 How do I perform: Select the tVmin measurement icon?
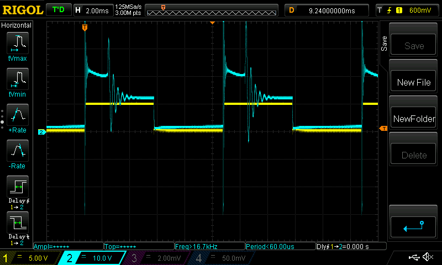pos(17,82)
